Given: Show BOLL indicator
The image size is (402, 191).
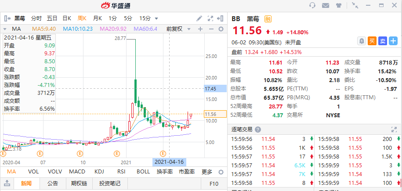Looking at the screenshot, I should tap(144, 172).
